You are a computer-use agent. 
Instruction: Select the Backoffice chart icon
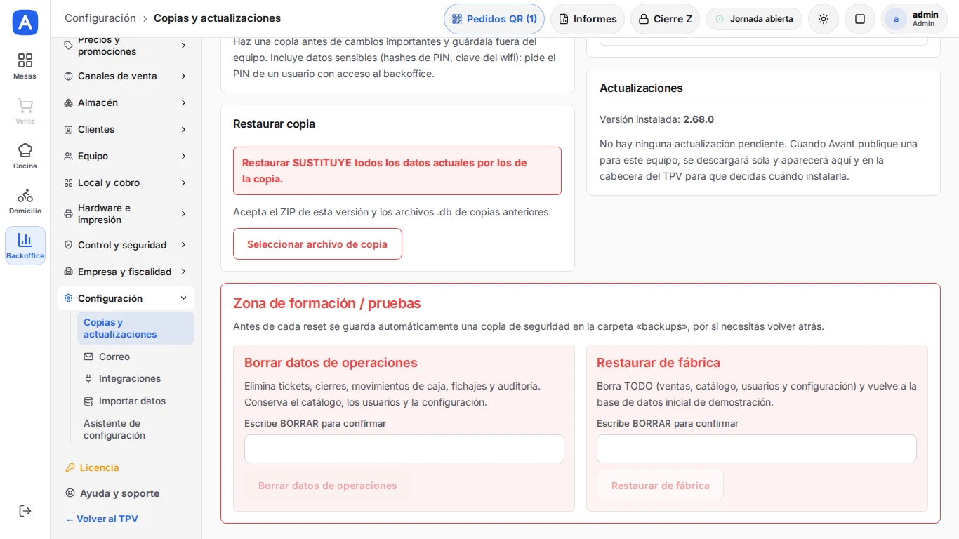pos(25,240)
